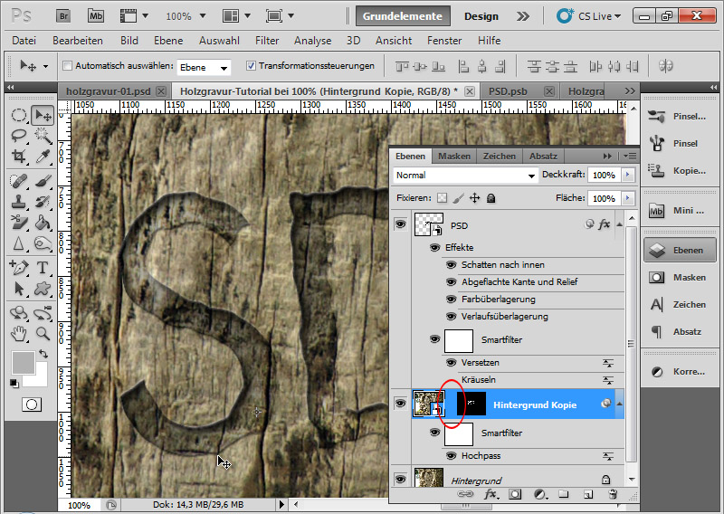Switch to the Masken tab
This screenshot has height=514, width=724.
coord(454,156)
